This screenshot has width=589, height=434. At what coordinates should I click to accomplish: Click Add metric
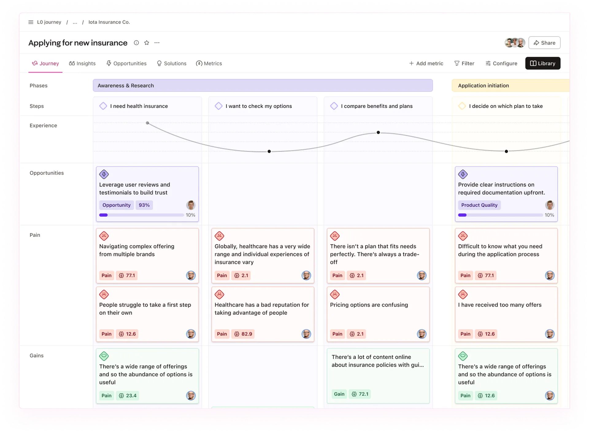426,63
